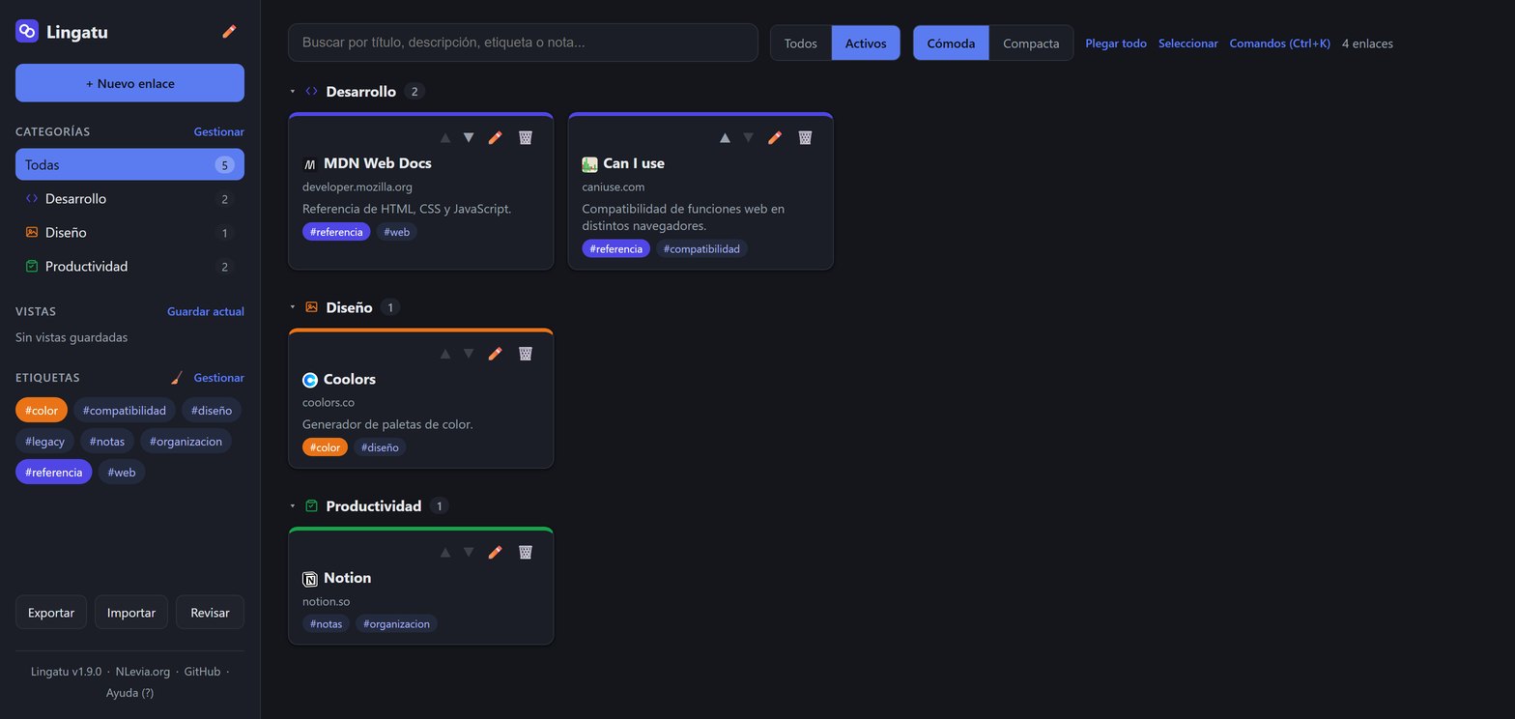The height and width of the screenshot is (719, 1515).
Task: Toggle the #color tag in the sidebar
Action: pyautogui.click(x=42, y=411)
